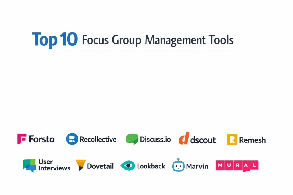
Task: Click the orange dscout d icon
Action: click(184, 139)
